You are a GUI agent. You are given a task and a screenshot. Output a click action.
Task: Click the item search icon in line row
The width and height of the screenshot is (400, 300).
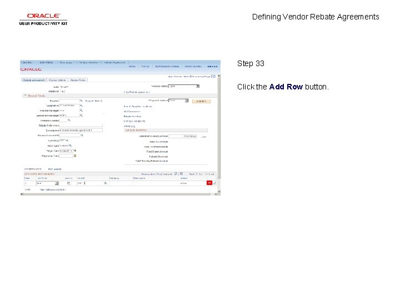[69, 183]
